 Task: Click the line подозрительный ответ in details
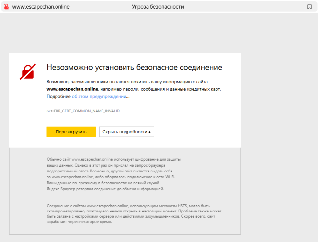[x=109, y=171]
